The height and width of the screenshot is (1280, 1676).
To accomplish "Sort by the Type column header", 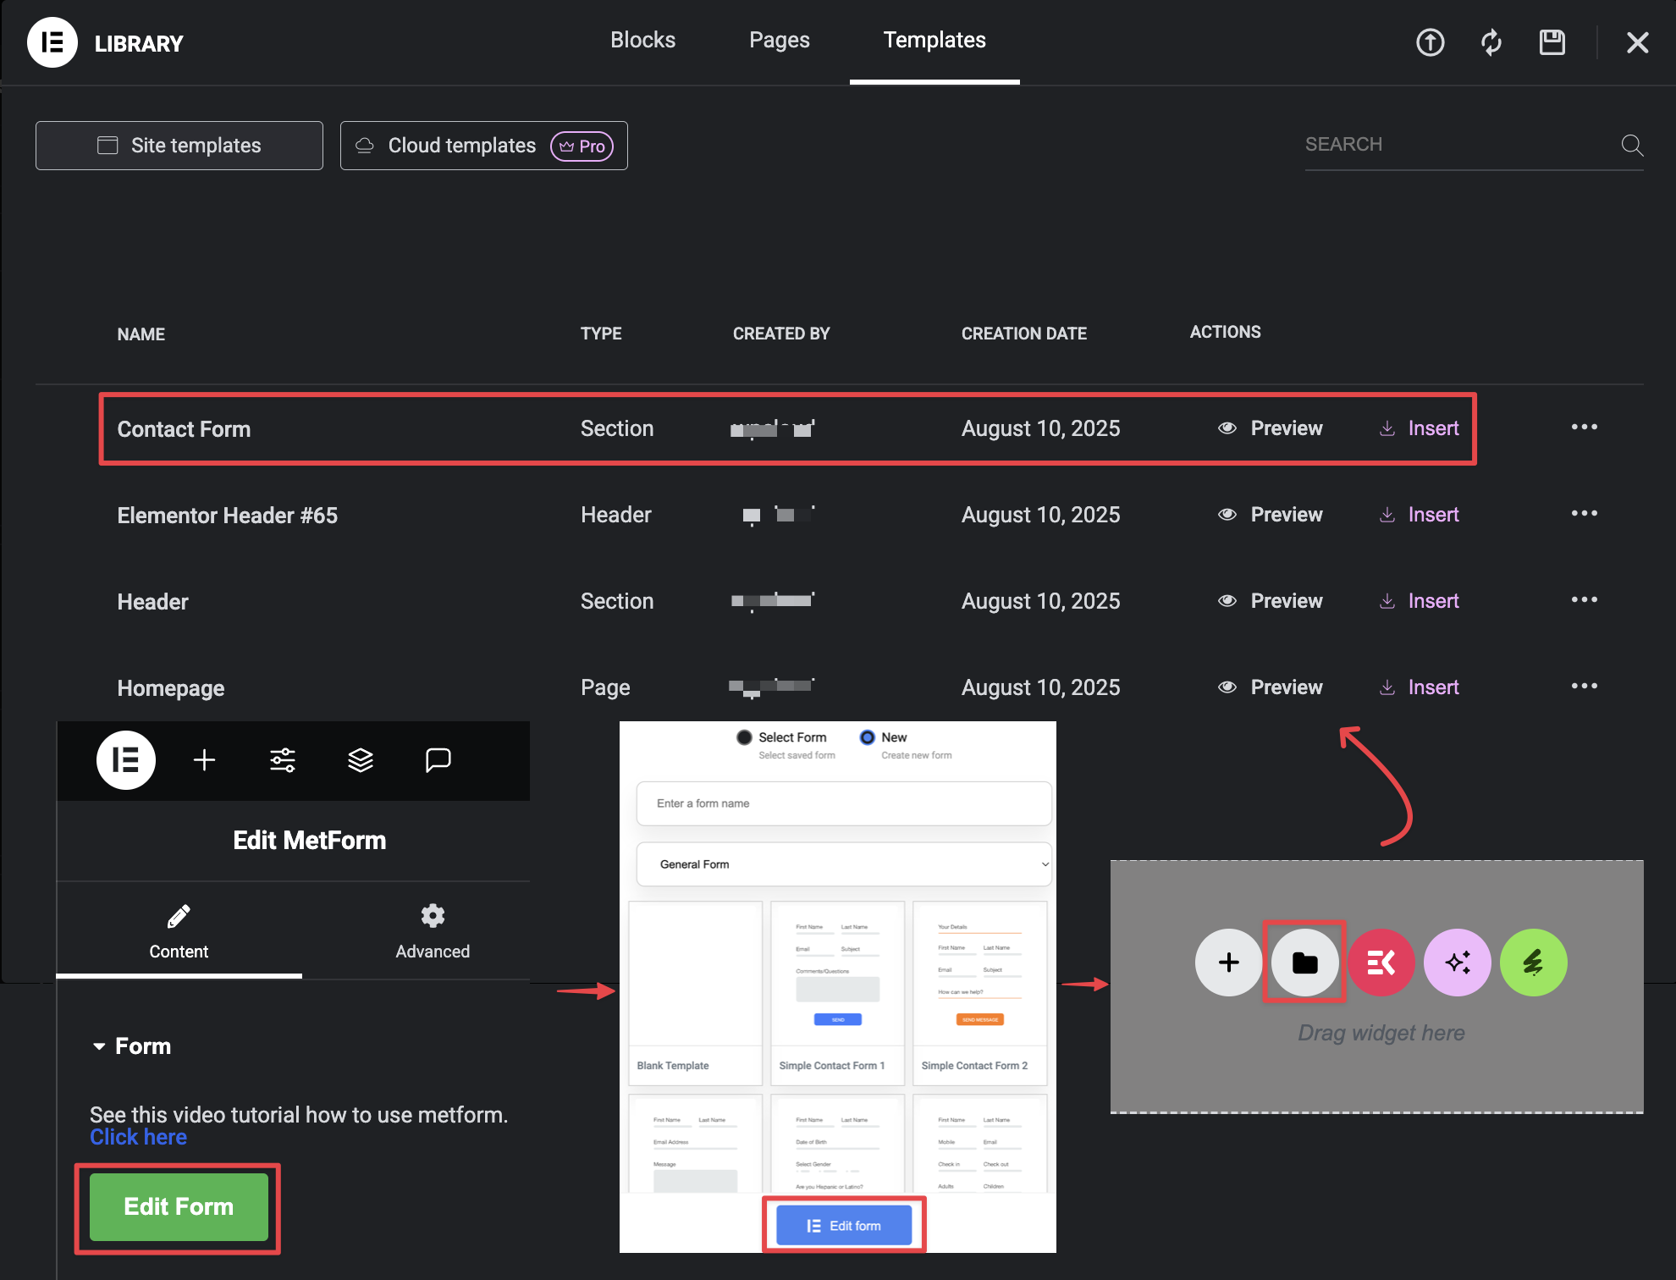I will tap(601, 334).
